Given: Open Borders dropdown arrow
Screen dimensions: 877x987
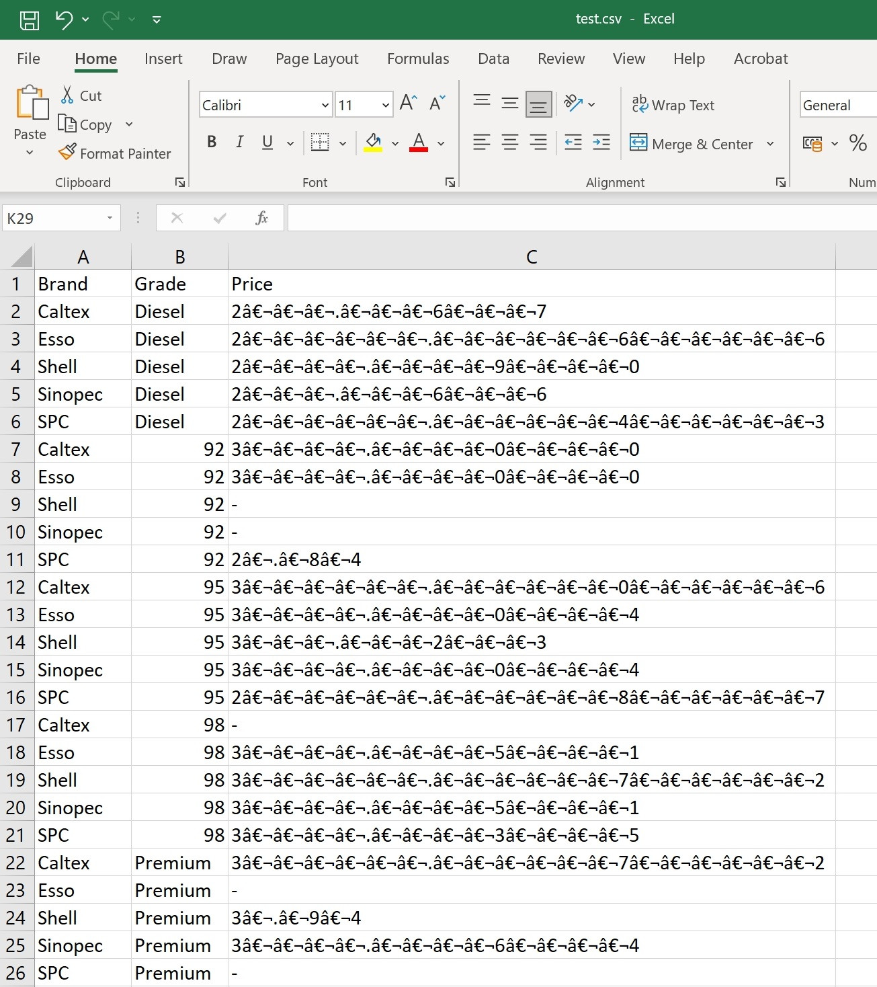Looking at the screenshot, I should [x=343, y=143].
